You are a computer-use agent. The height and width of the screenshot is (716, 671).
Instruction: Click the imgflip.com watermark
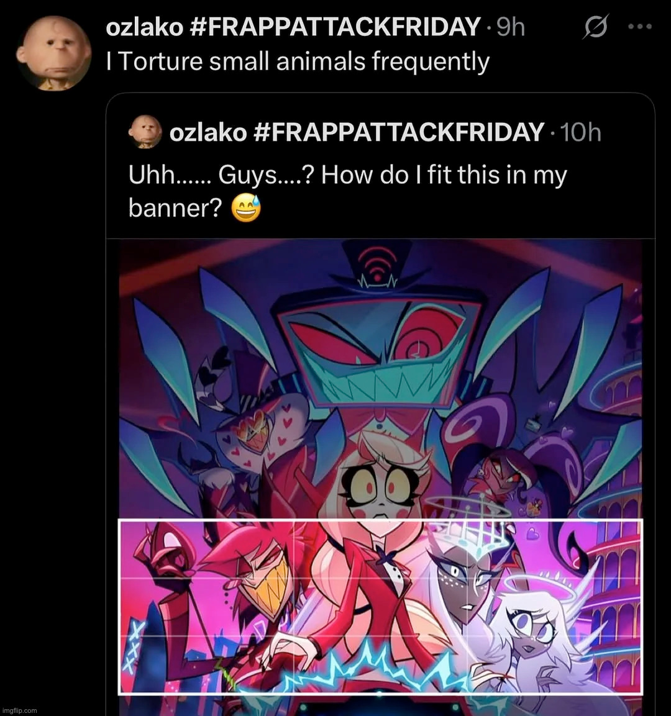click(x=20, y=710)
